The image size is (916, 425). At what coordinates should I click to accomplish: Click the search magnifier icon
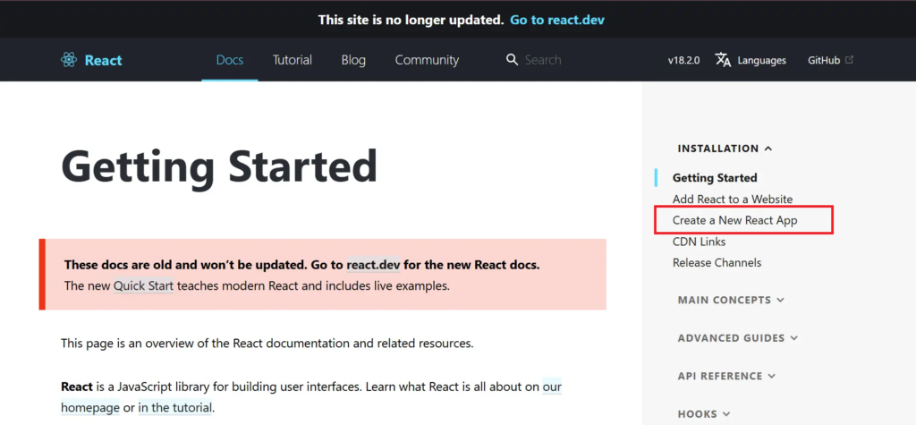click(x=512, y=60)
